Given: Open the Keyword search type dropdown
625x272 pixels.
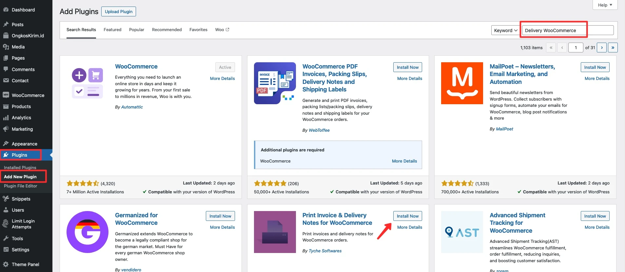Looking at the screenshot, I should pos(505,30).
